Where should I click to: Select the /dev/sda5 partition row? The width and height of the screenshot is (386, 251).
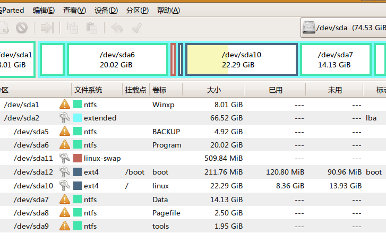coord(193,132)
